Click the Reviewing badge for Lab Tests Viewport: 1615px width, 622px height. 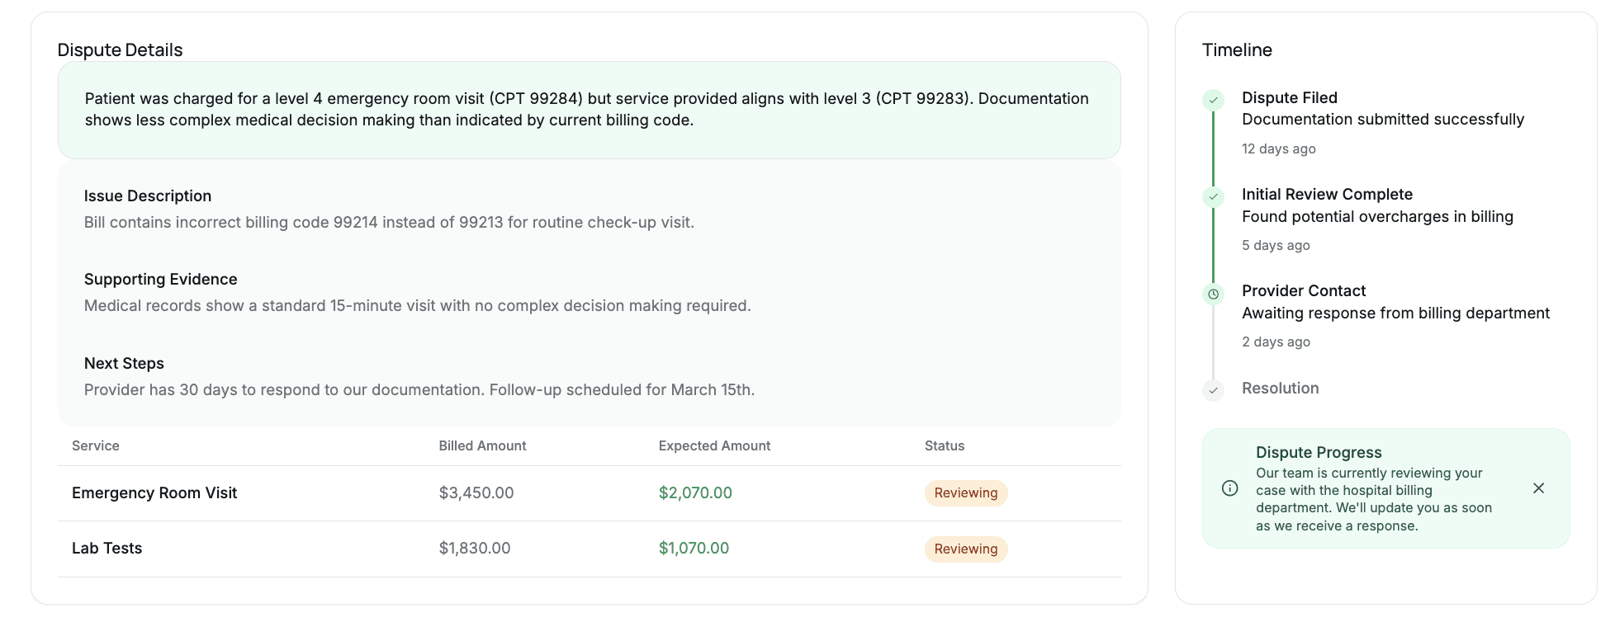click(965, 549)
